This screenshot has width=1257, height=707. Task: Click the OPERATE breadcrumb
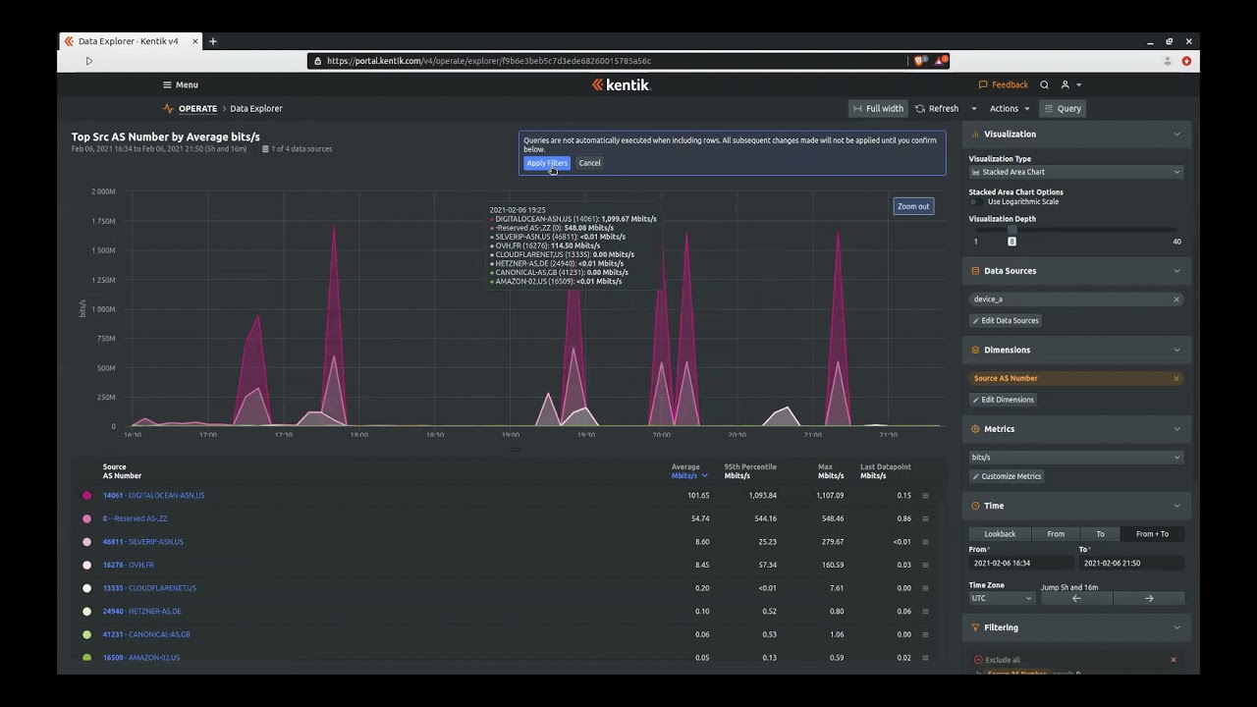197,109
